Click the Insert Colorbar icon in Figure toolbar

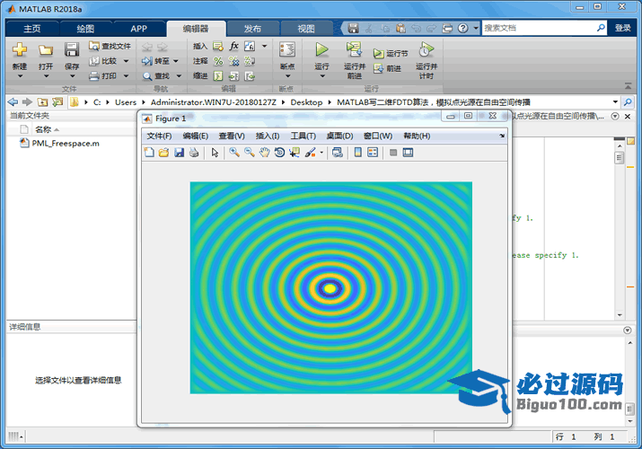pos(358,153)
